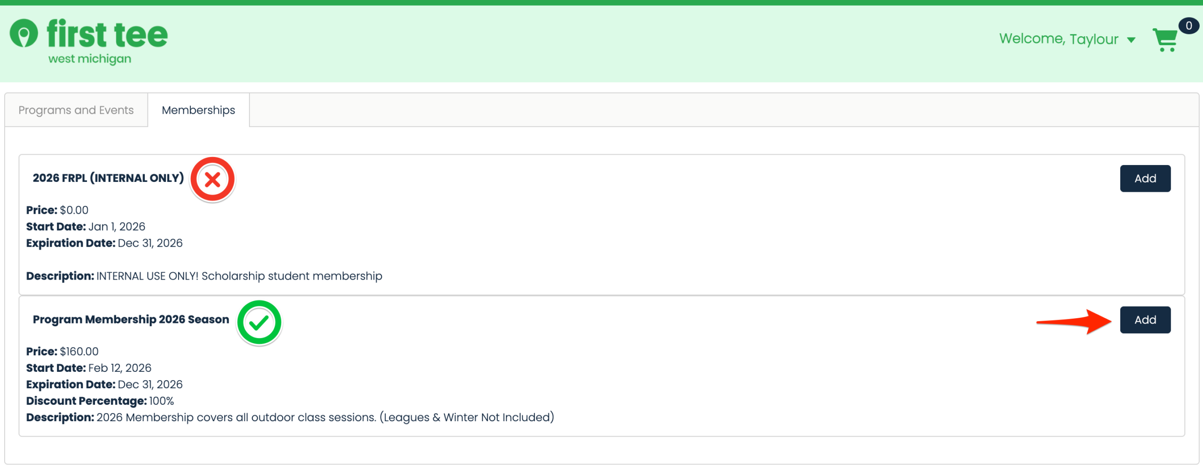
Task: Click the red arrow pointing to Add
Action: point(1074,321)
